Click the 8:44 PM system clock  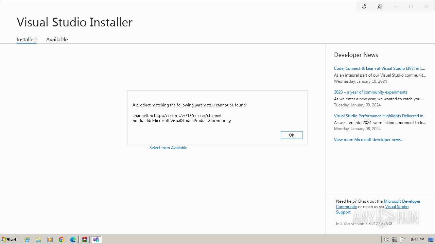coord(417,240)
